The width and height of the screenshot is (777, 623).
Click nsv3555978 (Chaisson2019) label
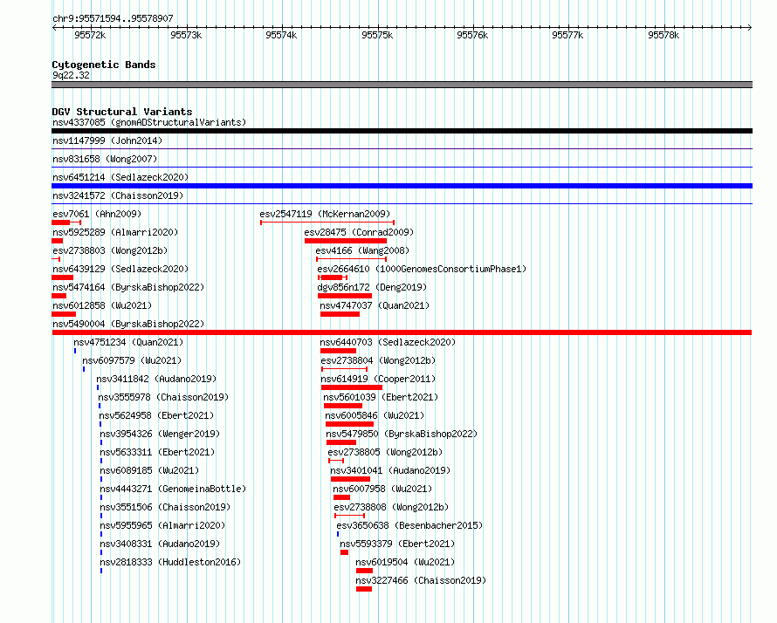[163, 397]
